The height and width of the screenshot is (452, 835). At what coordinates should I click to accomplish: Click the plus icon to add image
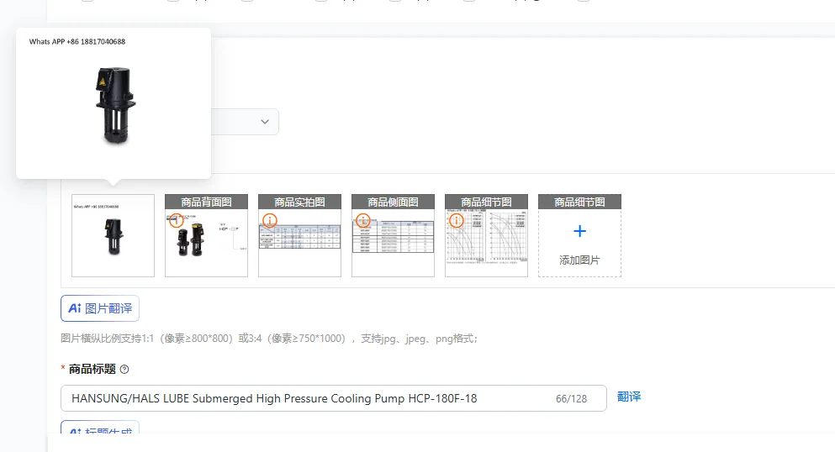point(579,231)
